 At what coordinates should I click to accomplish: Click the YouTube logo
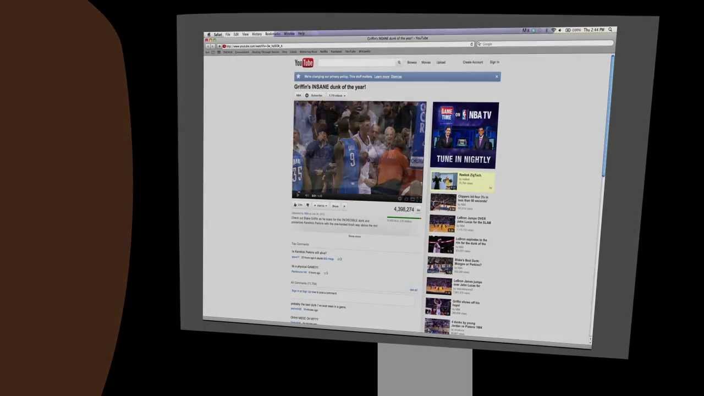304,63
